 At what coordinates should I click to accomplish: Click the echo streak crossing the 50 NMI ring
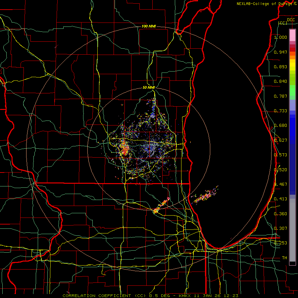[x=162, y=205]
